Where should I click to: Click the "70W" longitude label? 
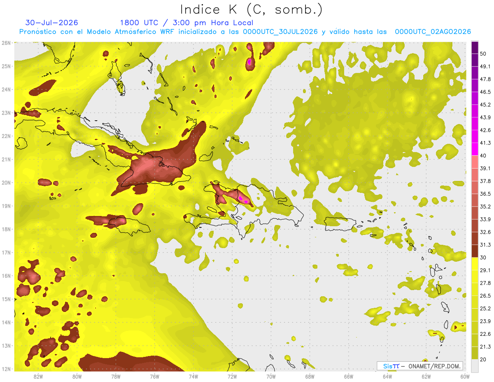pos(271,376)
